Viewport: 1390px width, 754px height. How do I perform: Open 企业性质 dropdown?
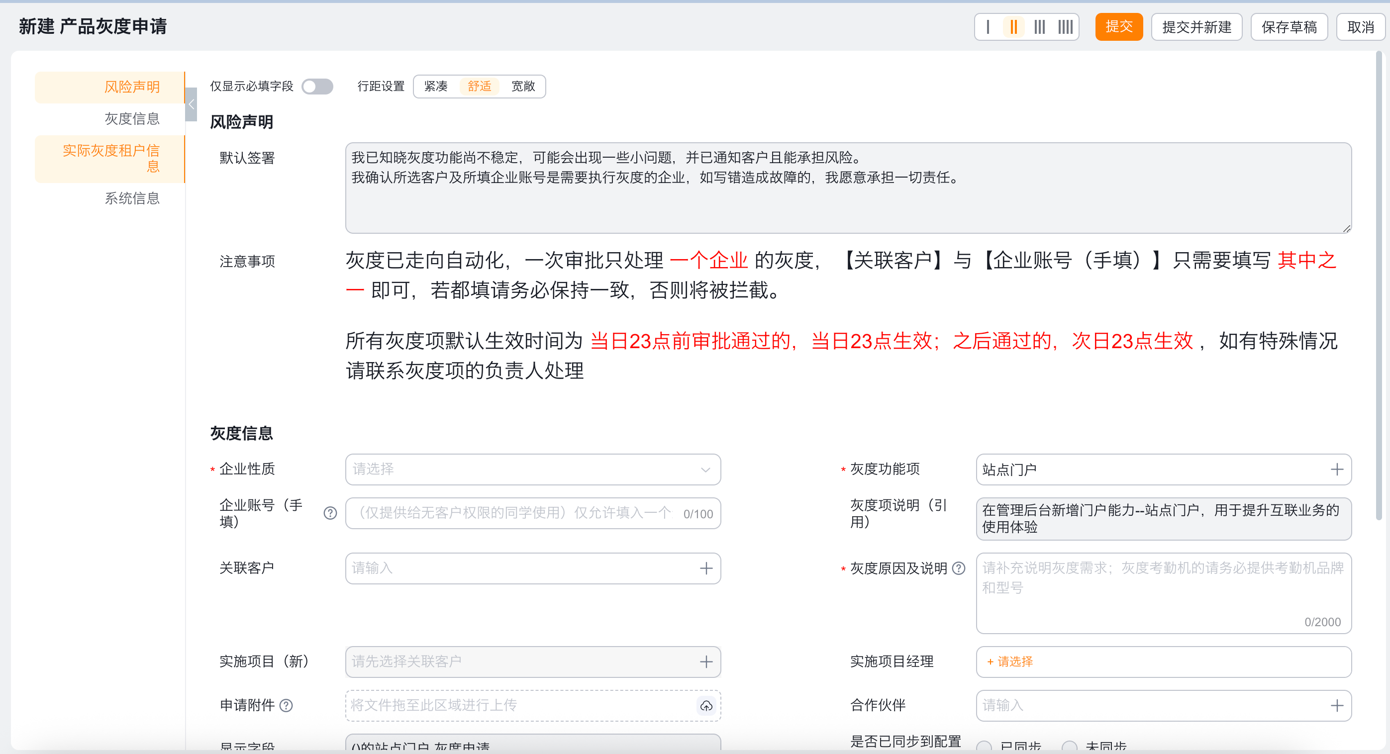coord(533,469)
